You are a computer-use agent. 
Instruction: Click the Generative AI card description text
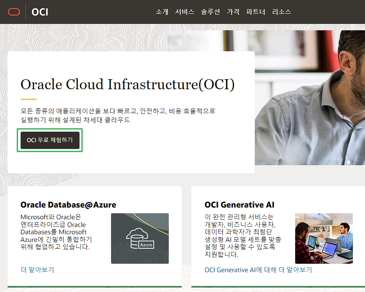point(243,235)
